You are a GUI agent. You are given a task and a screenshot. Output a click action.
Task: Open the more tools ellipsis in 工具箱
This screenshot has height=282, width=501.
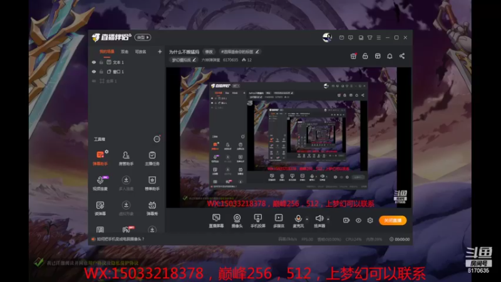[x=157, y=139]
